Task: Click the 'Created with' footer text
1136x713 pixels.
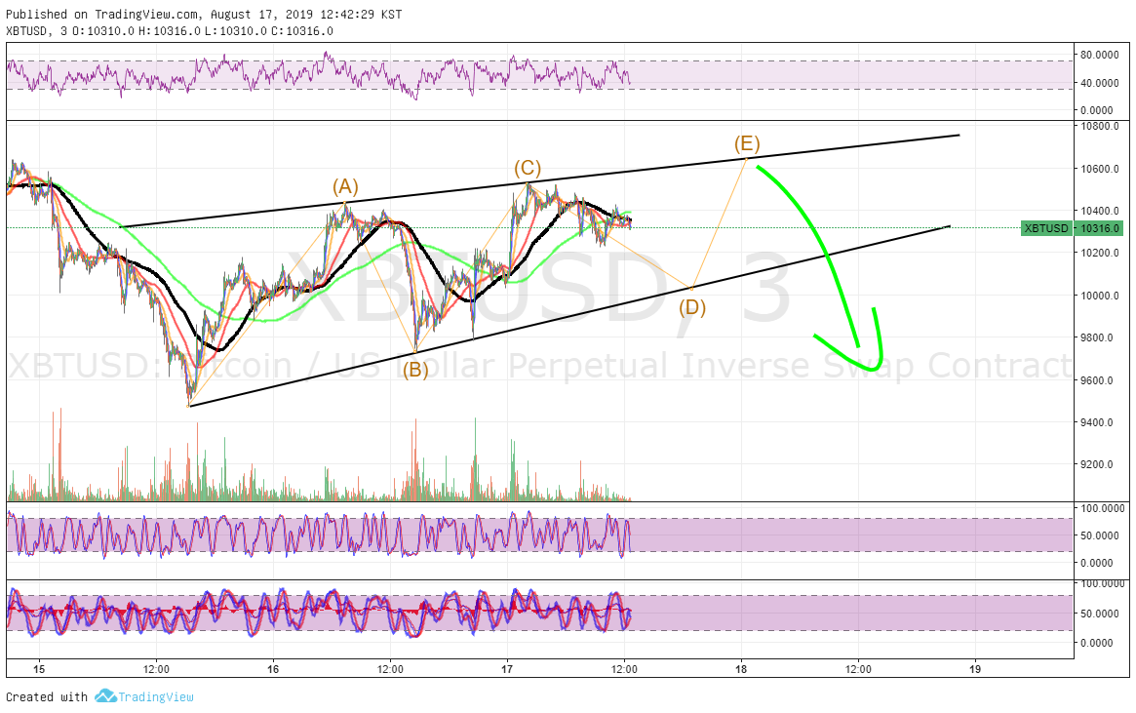Action: (47, 697)
